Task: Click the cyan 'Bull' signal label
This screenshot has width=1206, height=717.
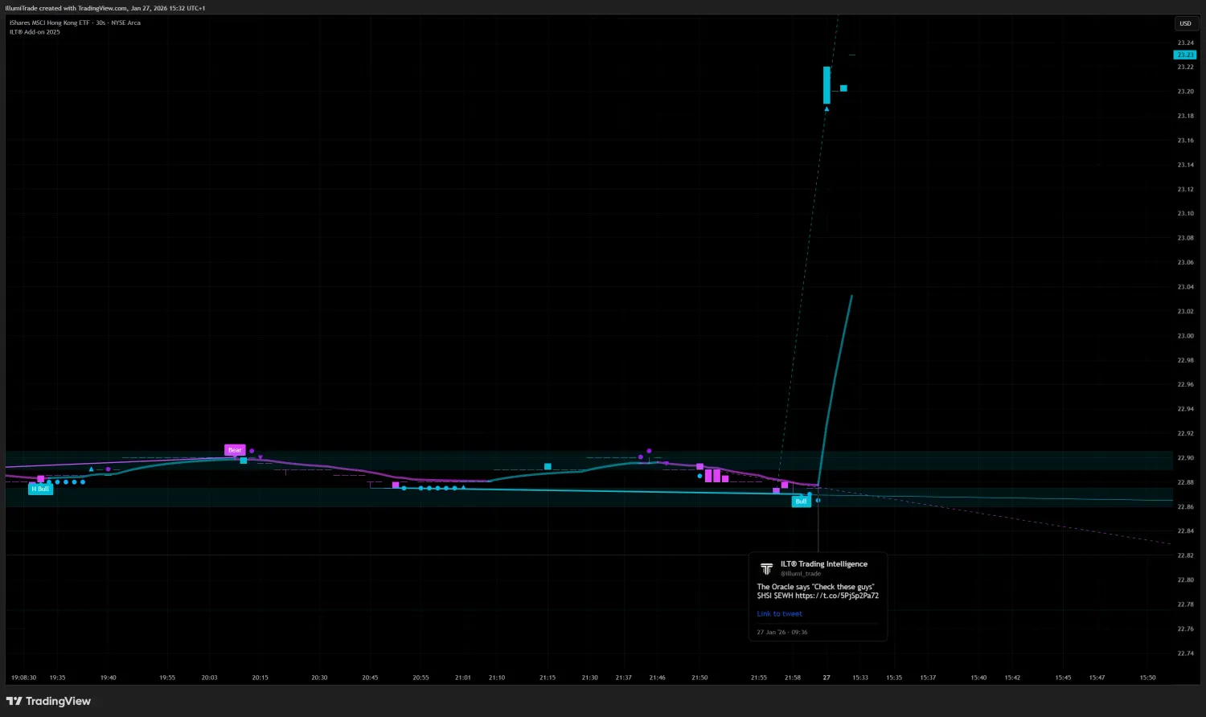Action: pyautogui.click(x=801, y=501)
